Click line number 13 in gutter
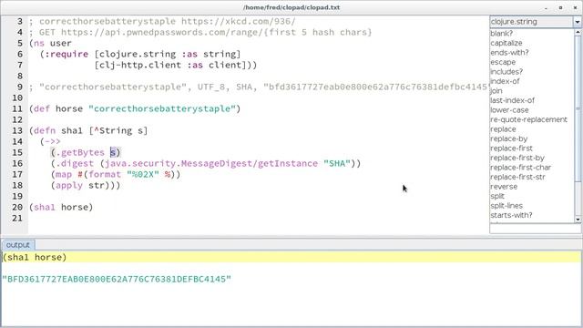 click(17, 131)
